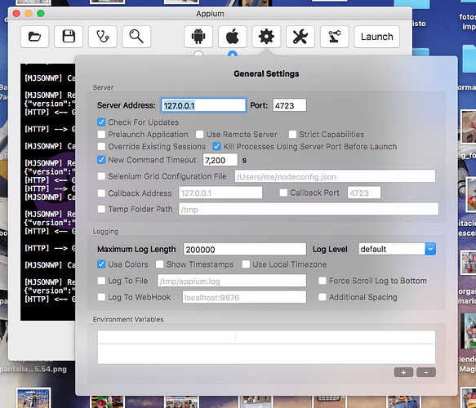Open Android settings robot icon
Screen dimensions: 476x408
[x=198, y=37]
